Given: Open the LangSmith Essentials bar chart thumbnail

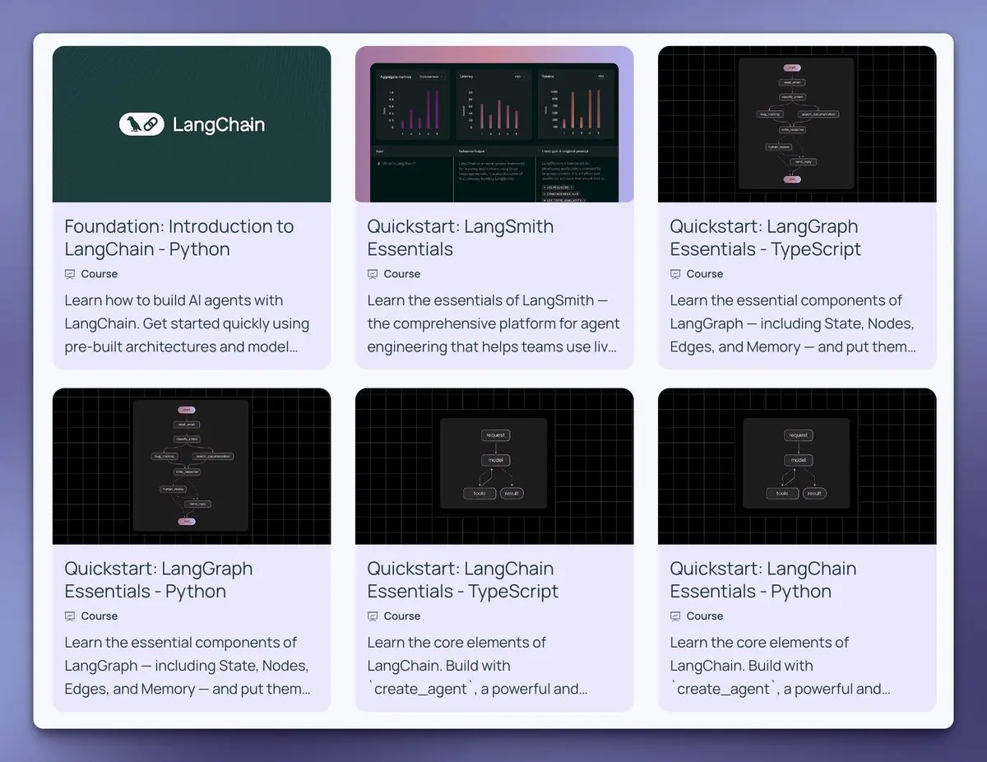Looking at the screenshot, I should click(493, 123).
